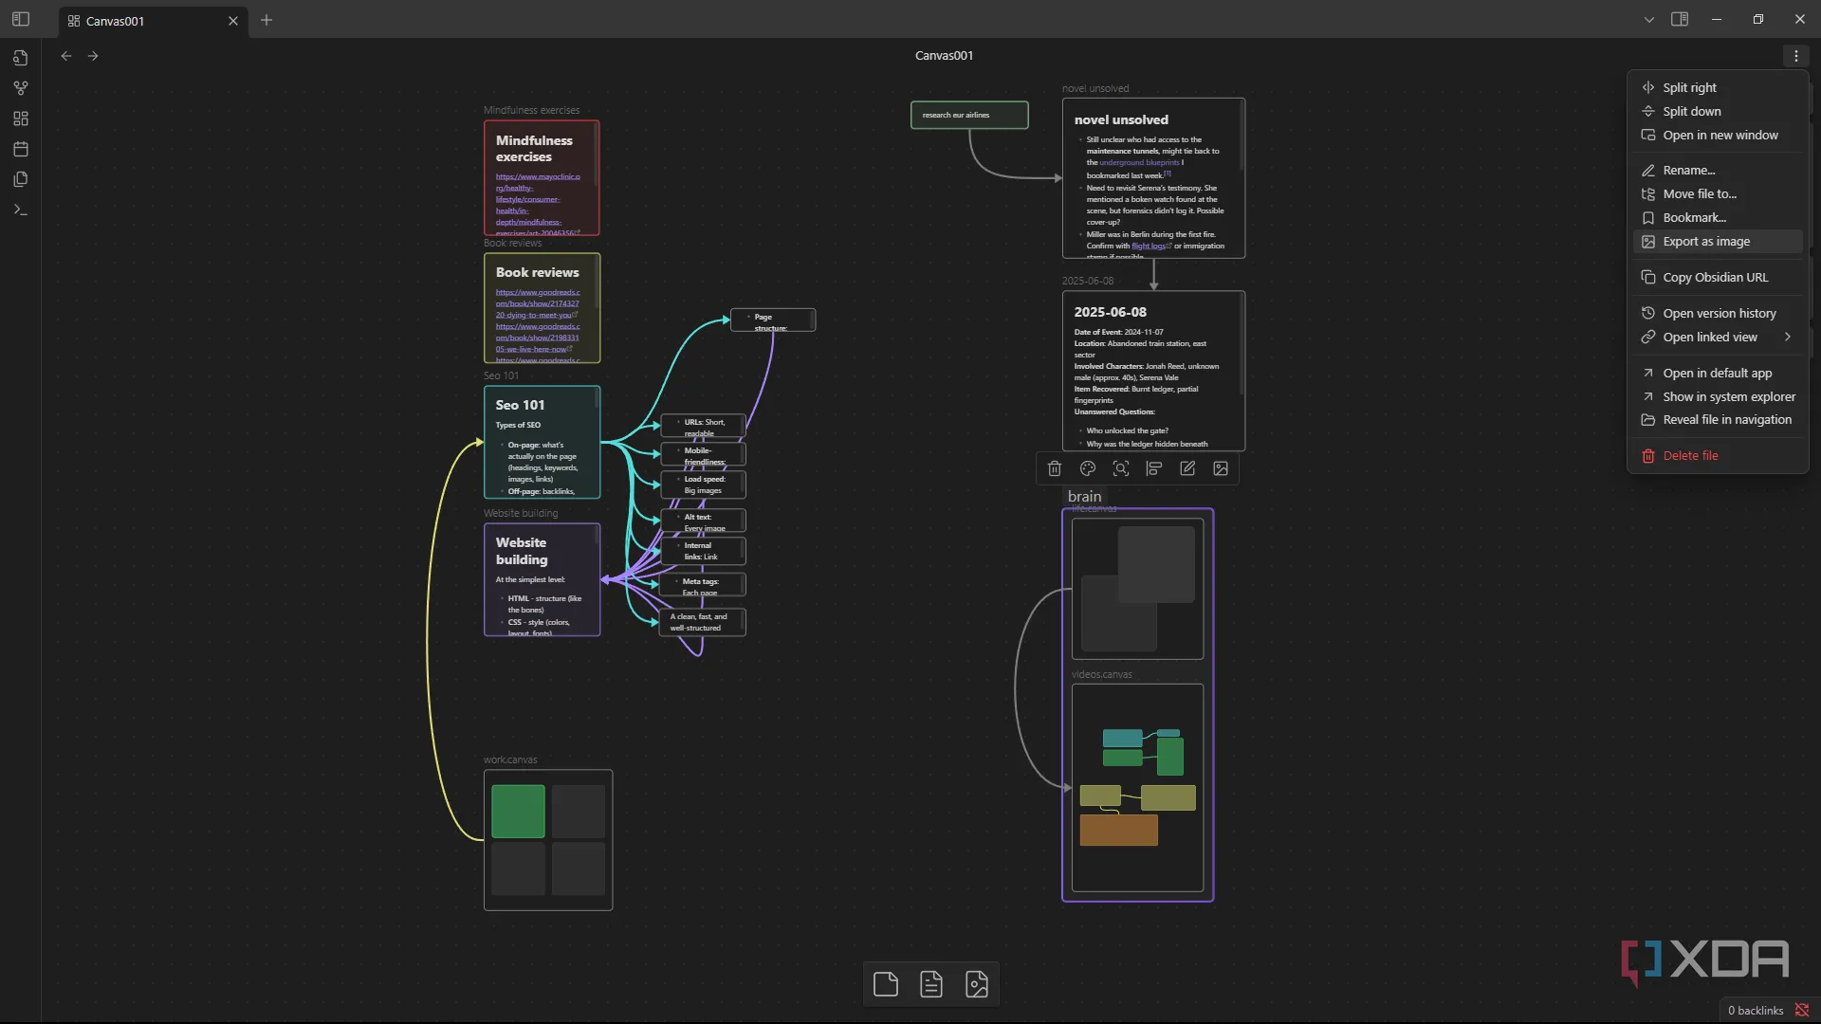1821x1024 pixels.
Task: Toggle sync status icon in status bar
Action: (1802, 1010)
